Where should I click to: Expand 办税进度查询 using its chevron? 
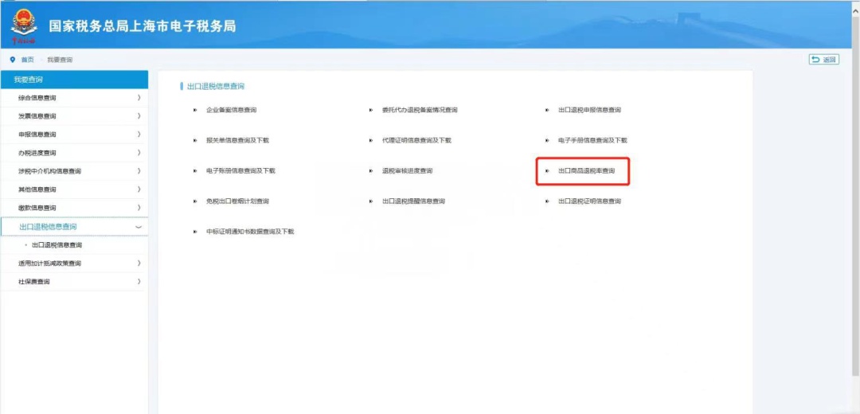point(139,152)
